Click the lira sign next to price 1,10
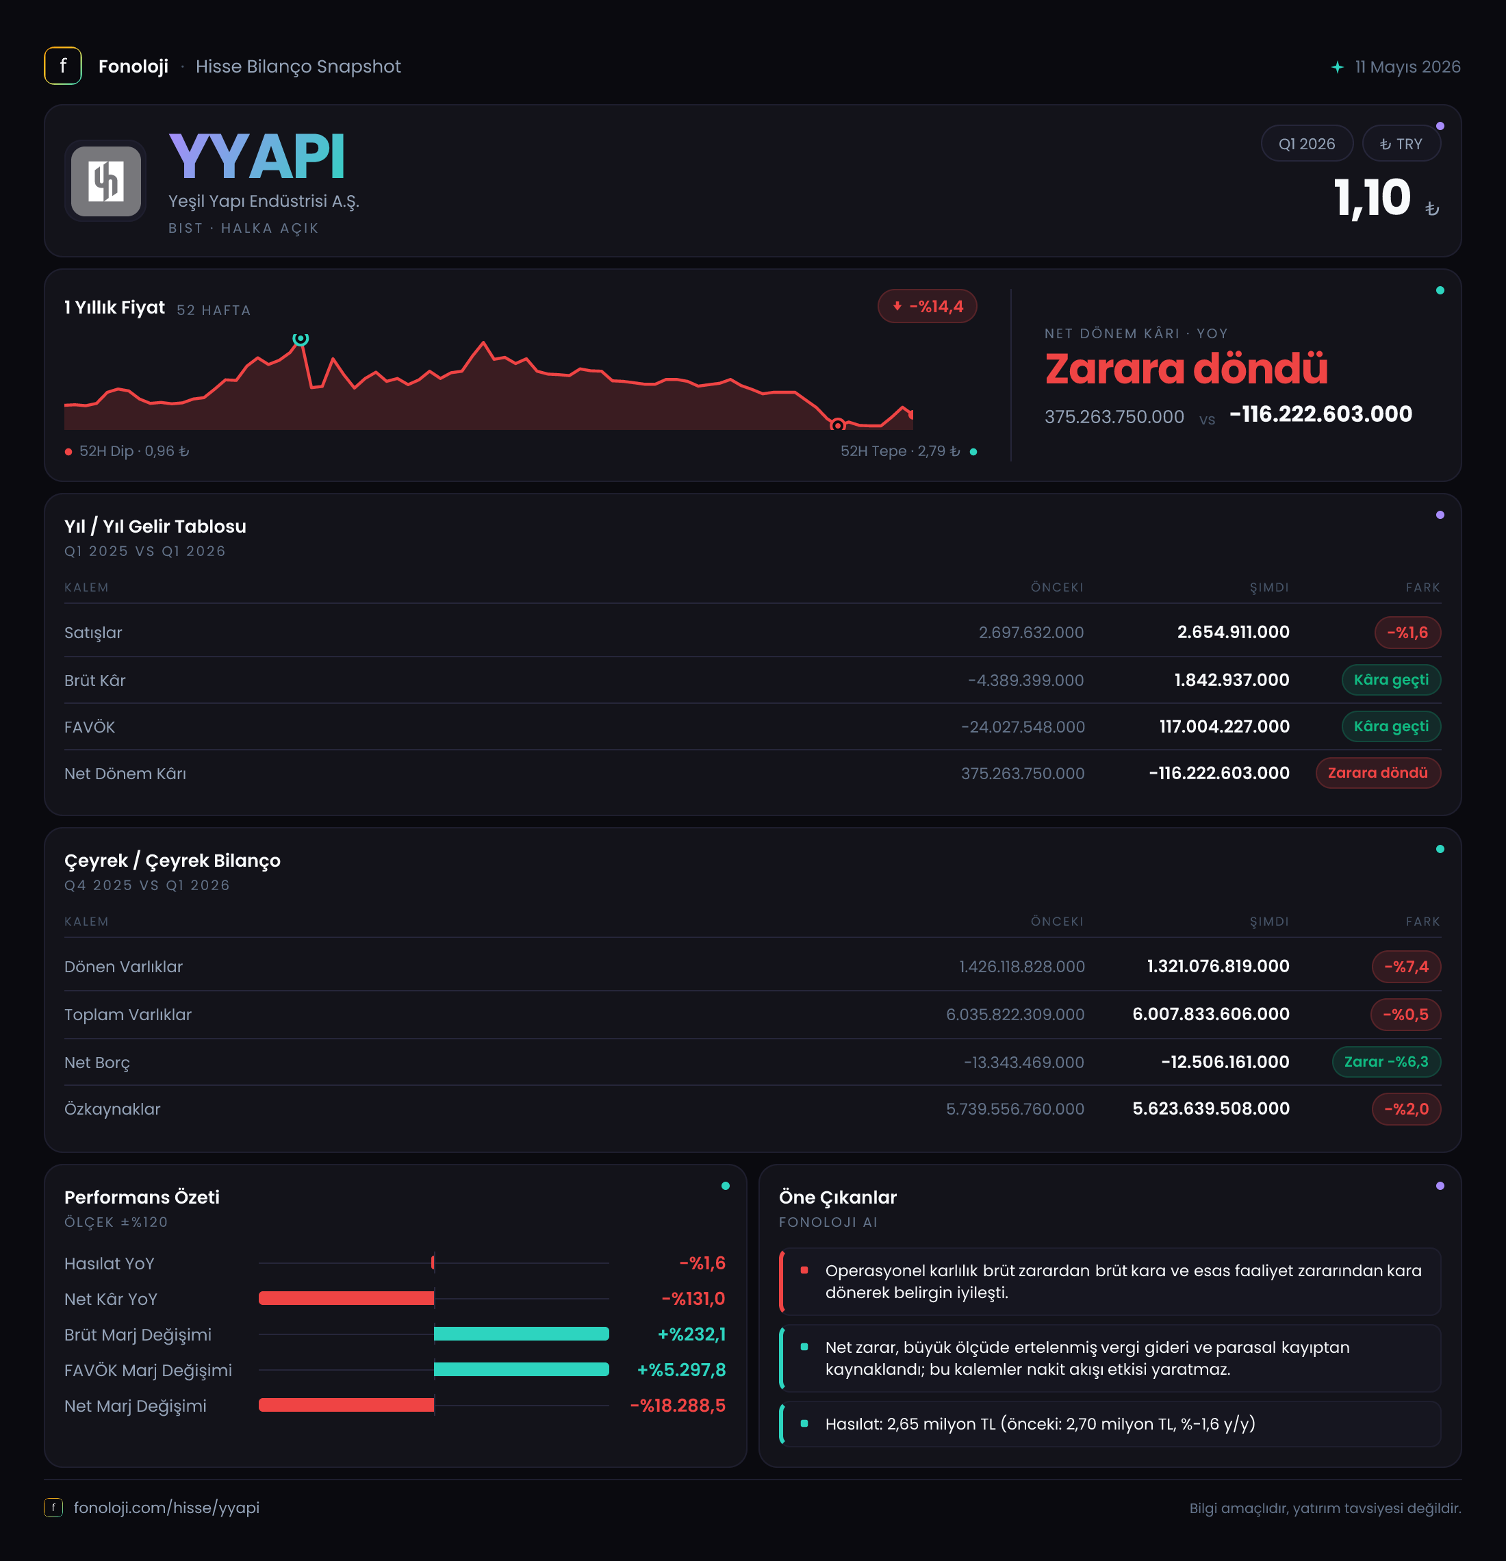The image size is (1506, 1561). click(x=1432, y=209)
